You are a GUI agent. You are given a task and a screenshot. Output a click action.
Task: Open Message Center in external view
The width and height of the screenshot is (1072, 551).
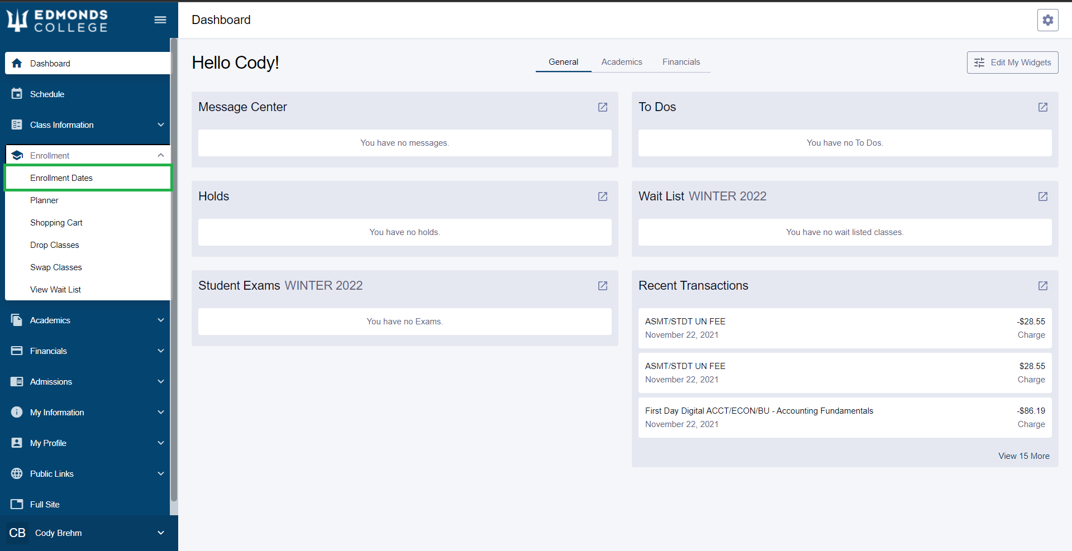[603, 107]
